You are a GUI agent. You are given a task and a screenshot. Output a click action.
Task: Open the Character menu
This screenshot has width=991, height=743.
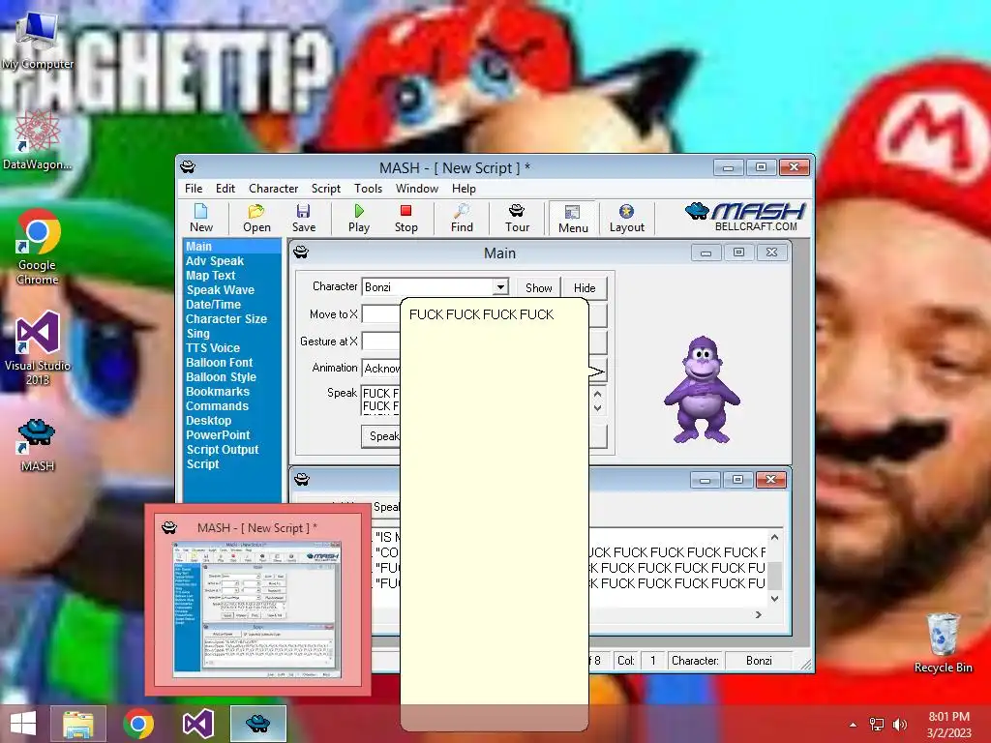pos(273,189)
